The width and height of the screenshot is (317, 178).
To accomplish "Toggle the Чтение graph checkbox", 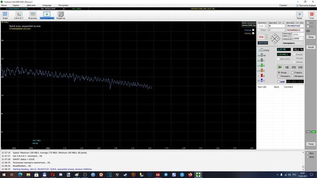I will [253, 30].
